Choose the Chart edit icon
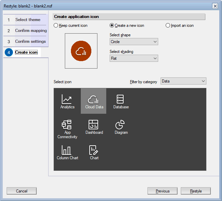This screenshot has width=222, height=201. pyautogui.click(x=94, y=152)
